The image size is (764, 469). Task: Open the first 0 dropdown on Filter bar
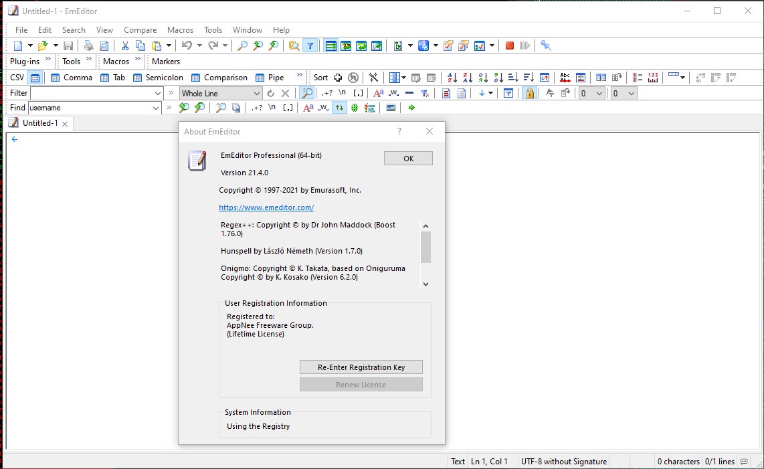pyautogui.click(x=591, y=93)
